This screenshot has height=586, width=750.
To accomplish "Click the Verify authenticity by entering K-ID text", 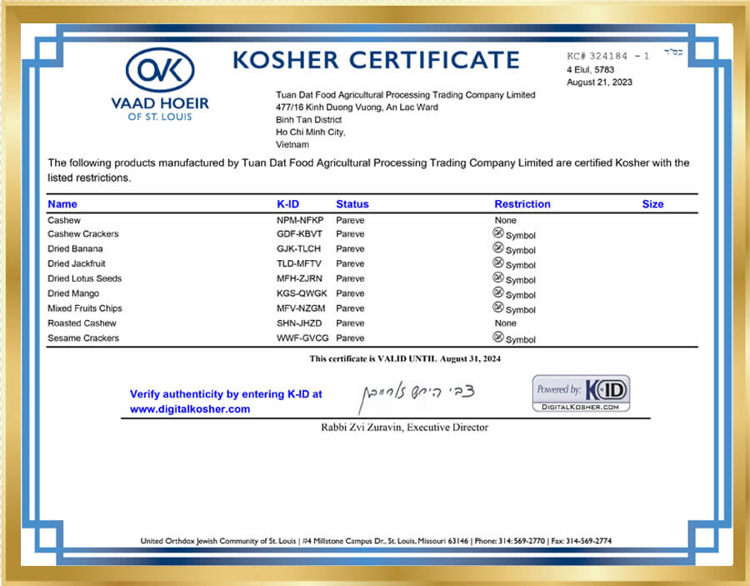I will pyautogui.click(x=226, y=394).
